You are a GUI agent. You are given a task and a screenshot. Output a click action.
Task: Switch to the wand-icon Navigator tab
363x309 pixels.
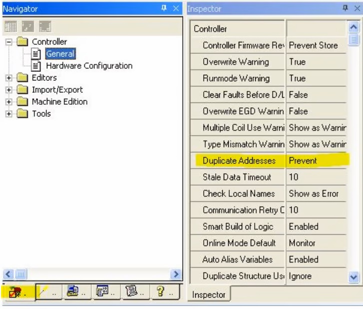coord(47,292)
